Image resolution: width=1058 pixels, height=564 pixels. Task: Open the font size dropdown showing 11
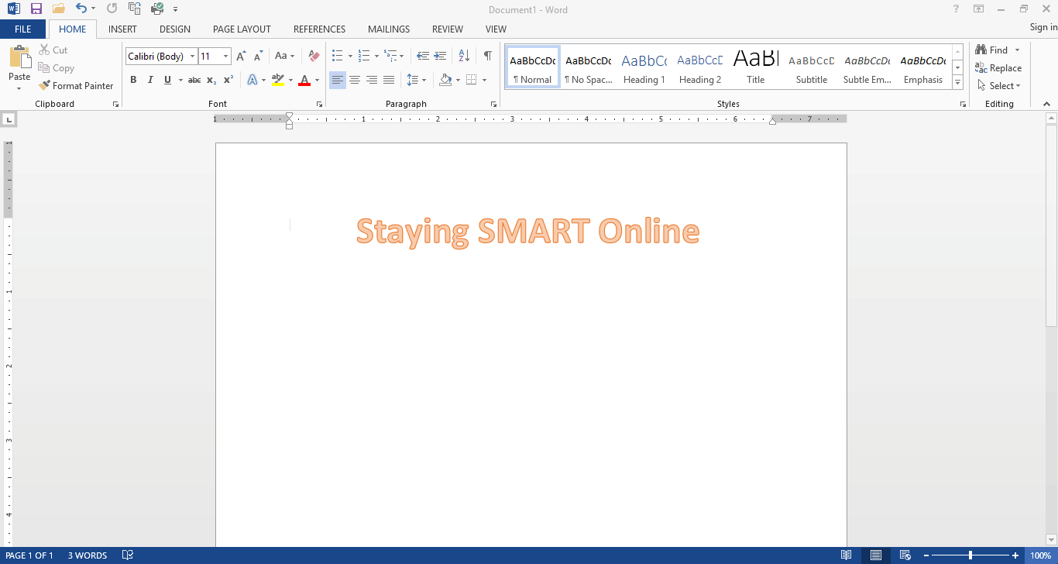click(226, 57)
